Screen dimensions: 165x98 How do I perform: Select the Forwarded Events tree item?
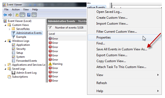[x=27, y=61]
